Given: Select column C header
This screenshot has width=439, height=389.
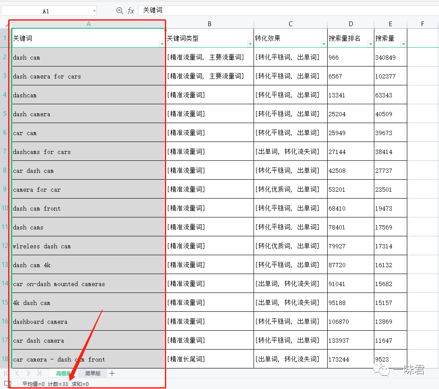Looking at the screenshot, I should (290, 24).
